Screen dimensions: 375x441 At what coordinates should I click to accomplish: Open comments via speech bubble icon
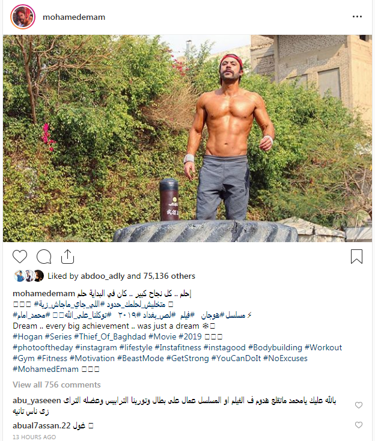[x=44, y=257]
